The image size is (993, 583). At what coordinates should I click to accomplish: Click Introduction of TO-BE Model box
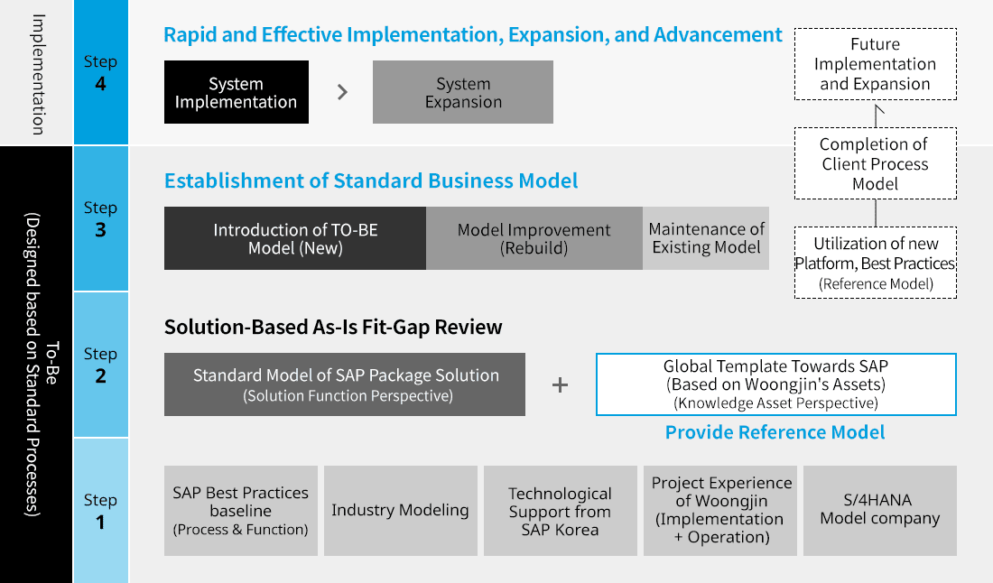295,238
